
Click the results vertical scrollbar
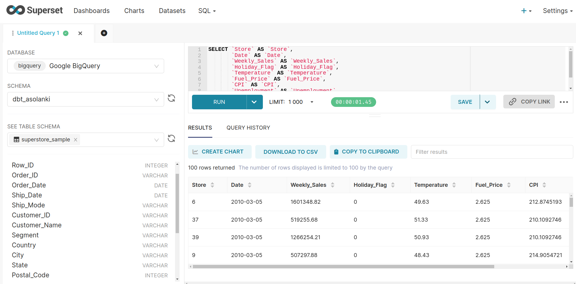571,202
